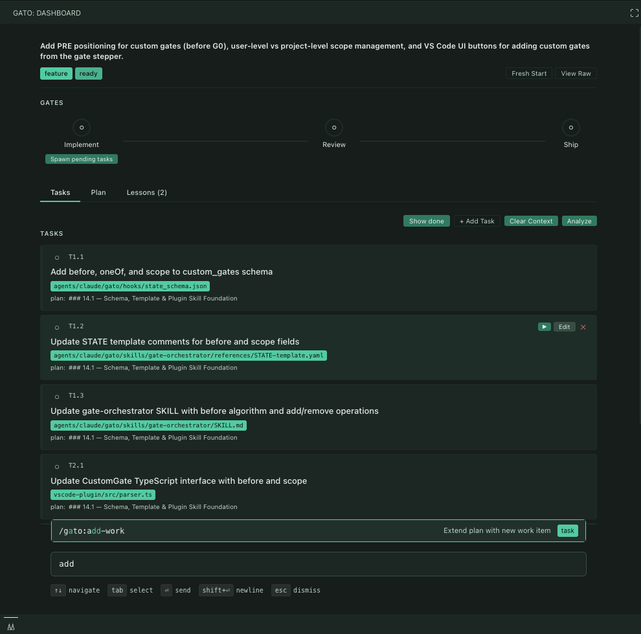The height and width of the screenshot is (634, 641).
Task: Click the fullscreen expand icon top right
Action: point(634,12)
